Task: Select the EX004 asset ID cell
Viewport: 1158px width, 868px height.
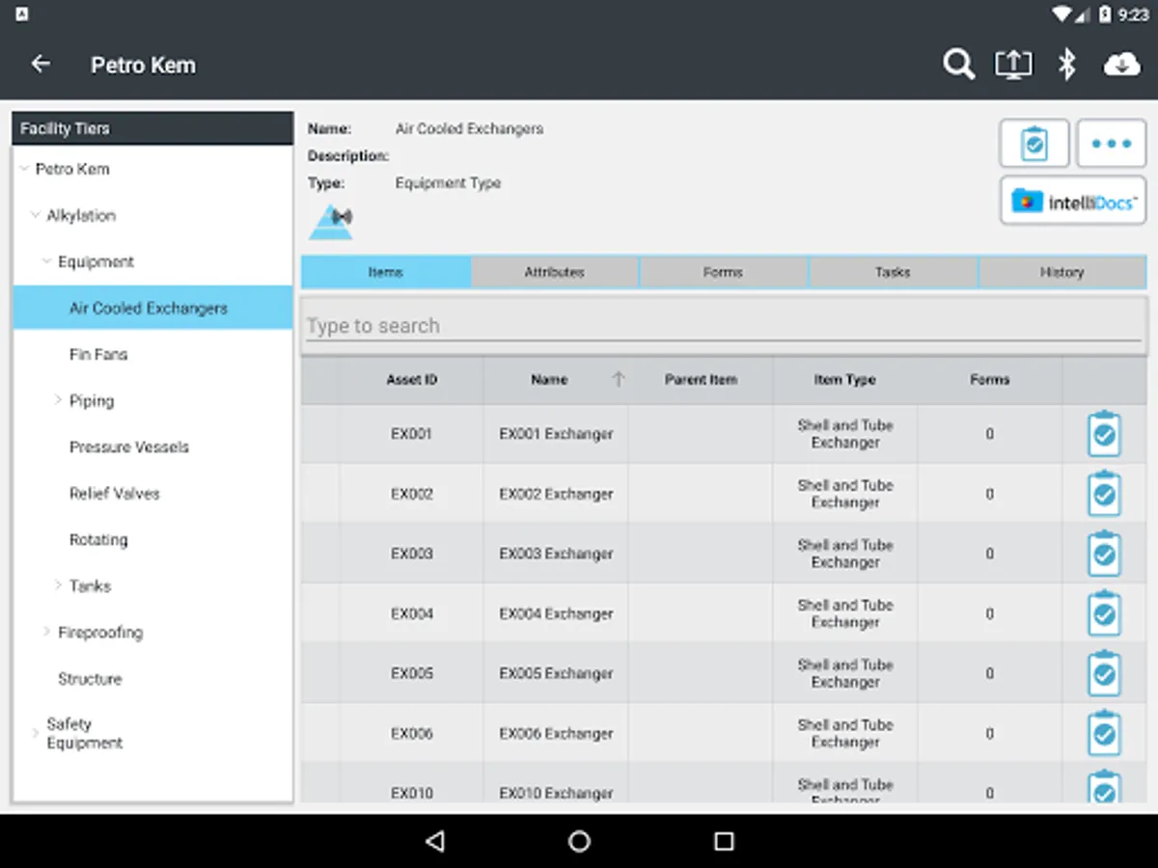Action: click(x=412, y=613)
